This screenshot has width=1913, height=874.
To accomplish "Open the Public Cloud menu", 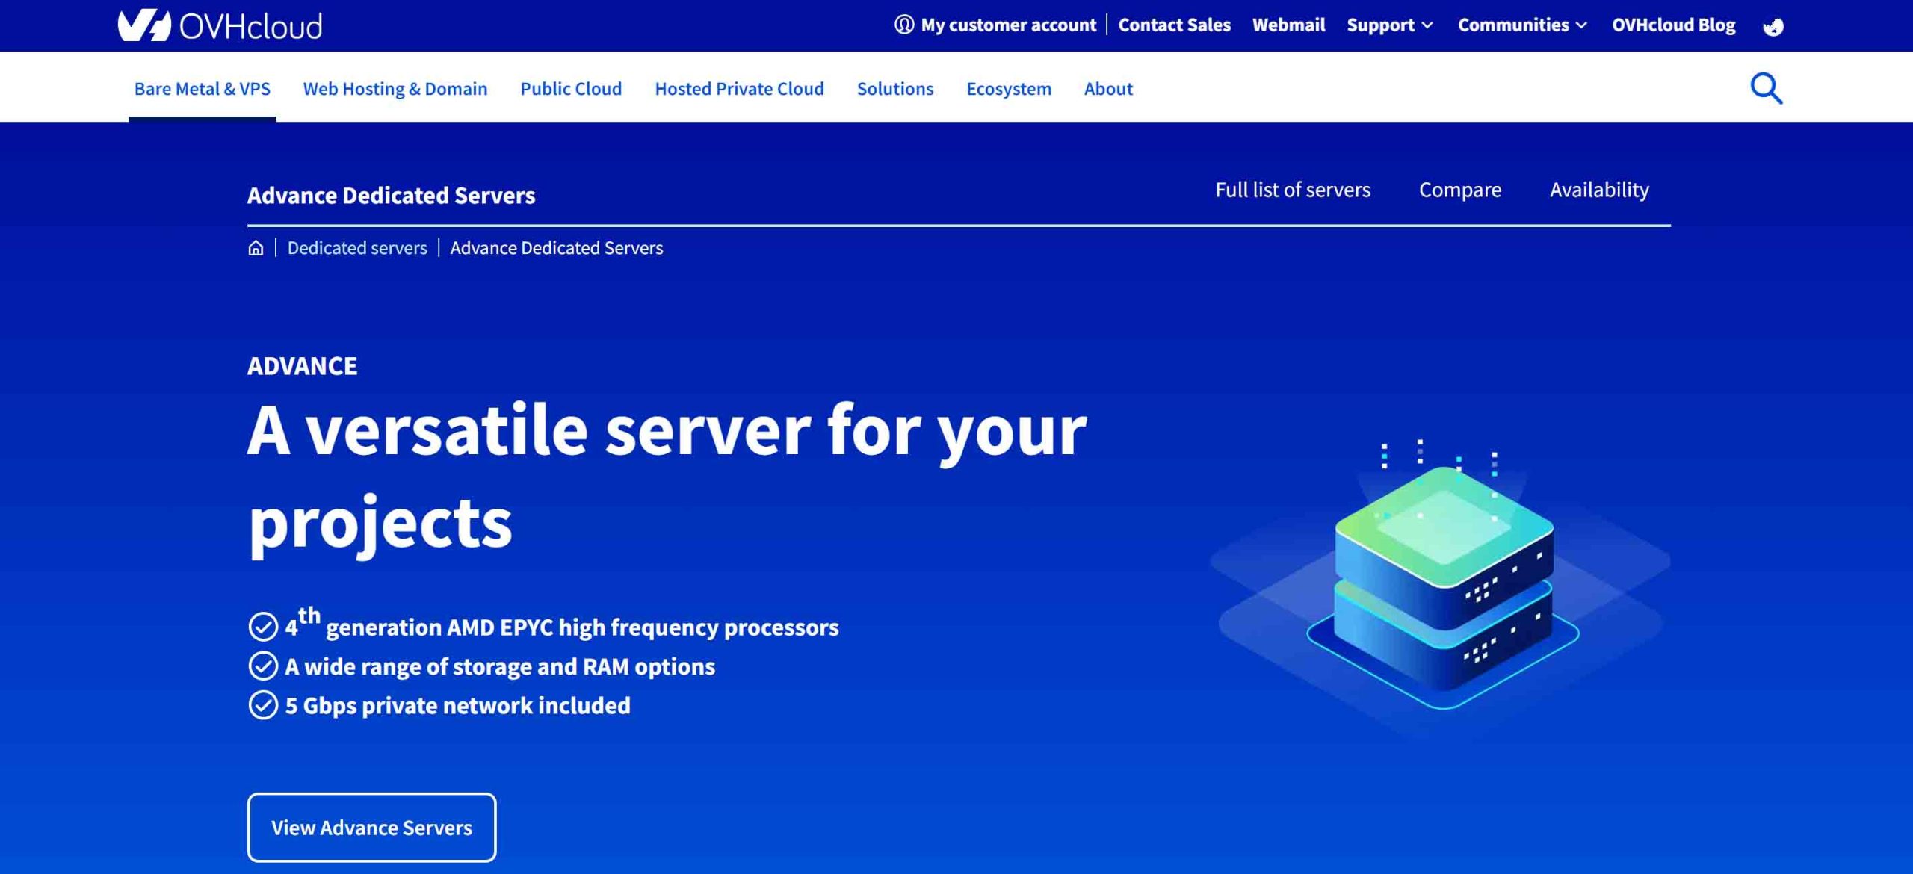I will tap(571, 88).
